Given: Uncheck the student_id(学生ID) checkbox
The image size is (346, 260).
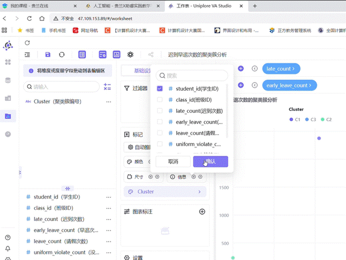Looking at the screenshot, I should [x=160, y=88].
